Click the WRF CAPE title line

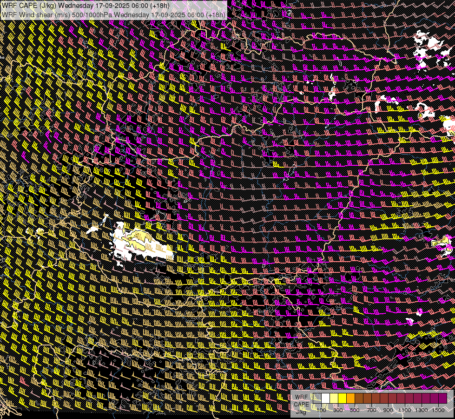click(86, 6)
